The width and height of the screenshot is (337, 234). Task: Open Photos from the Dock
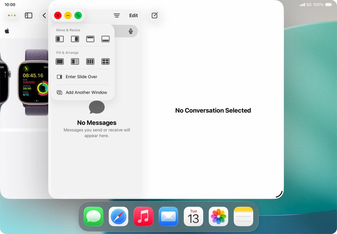click(x=218, y=216)
